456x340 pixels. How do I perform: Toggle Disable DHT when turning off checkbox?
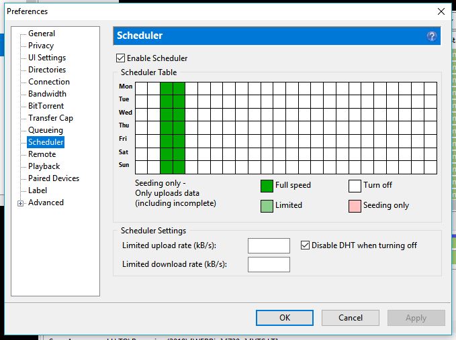click(305, 245)
